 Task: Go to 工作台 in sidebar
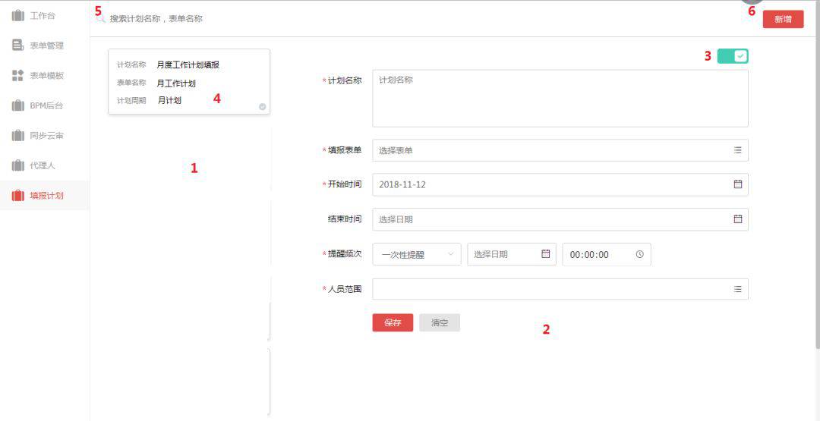[42, 15]
